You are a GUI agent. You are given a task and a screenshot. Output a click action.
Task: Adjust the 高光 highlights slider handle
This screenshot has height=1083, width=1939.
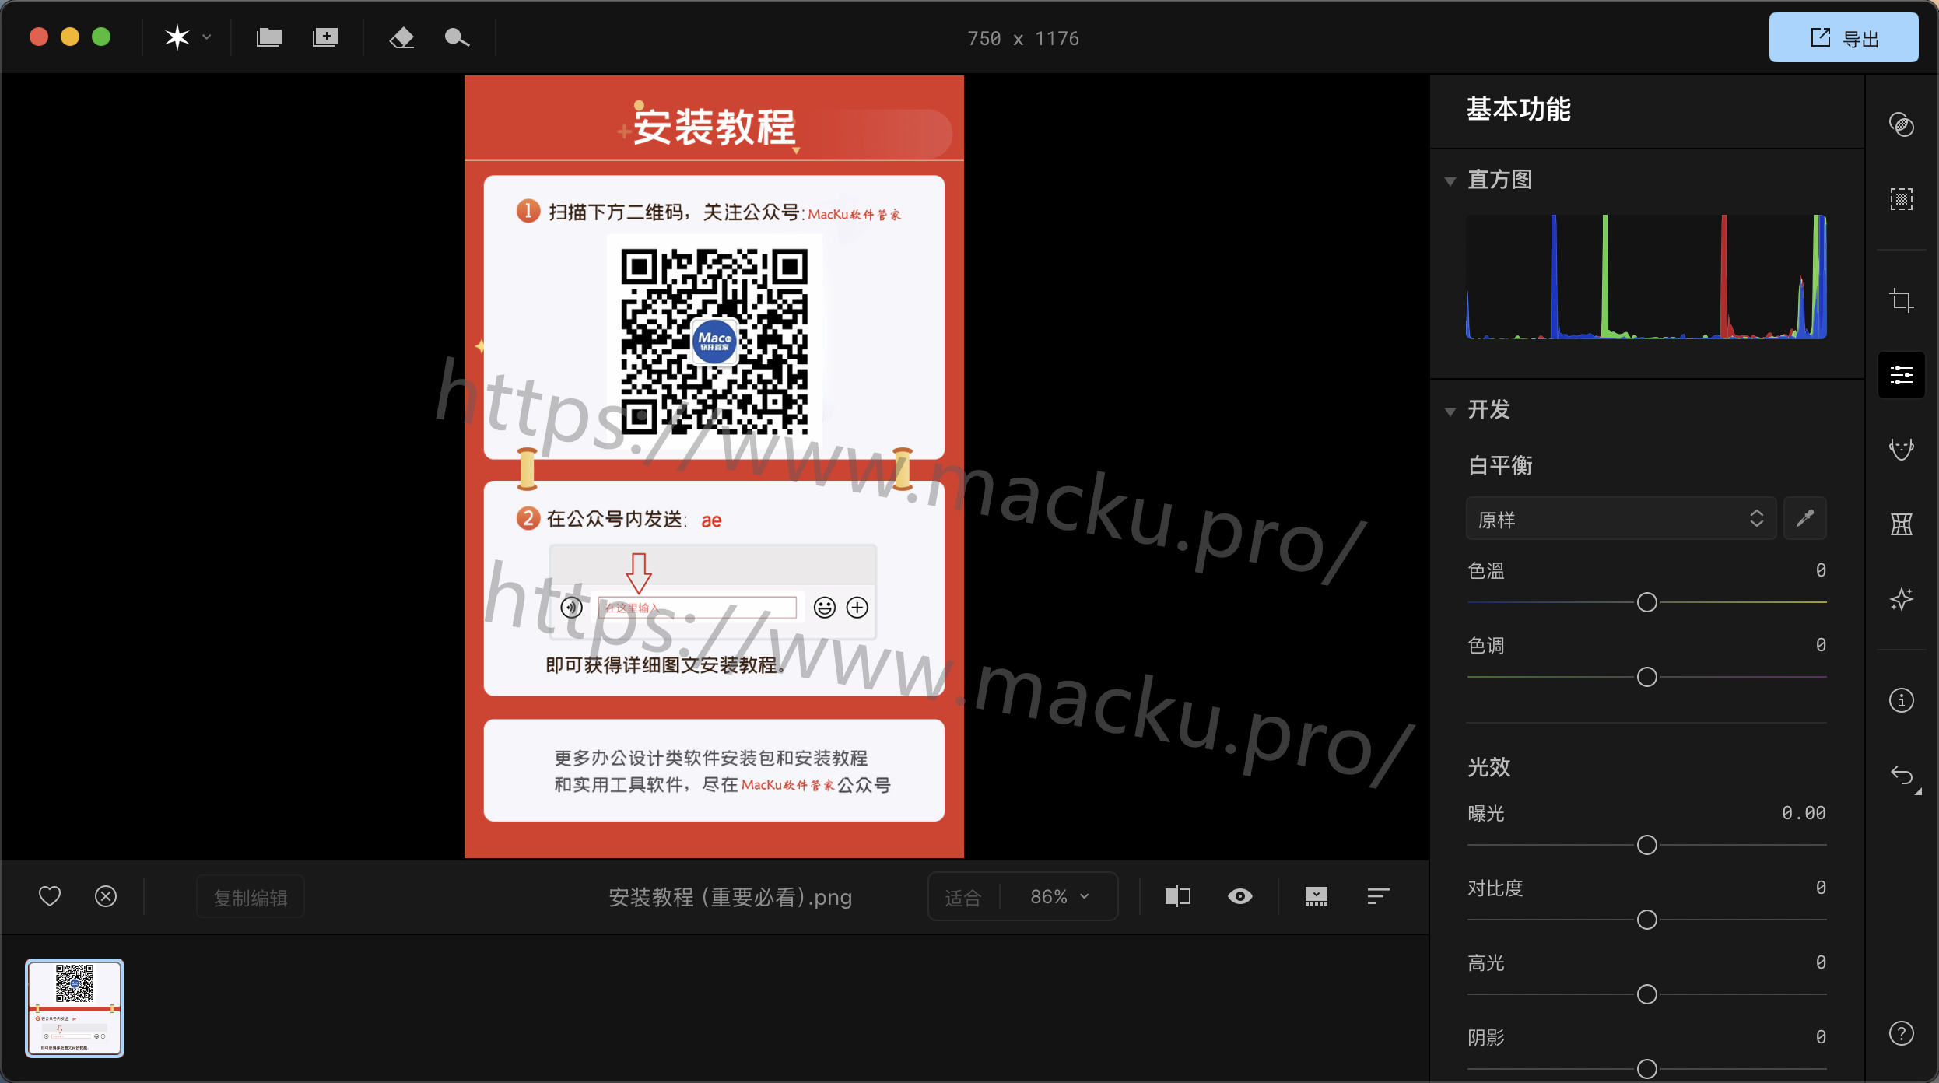1647,994
